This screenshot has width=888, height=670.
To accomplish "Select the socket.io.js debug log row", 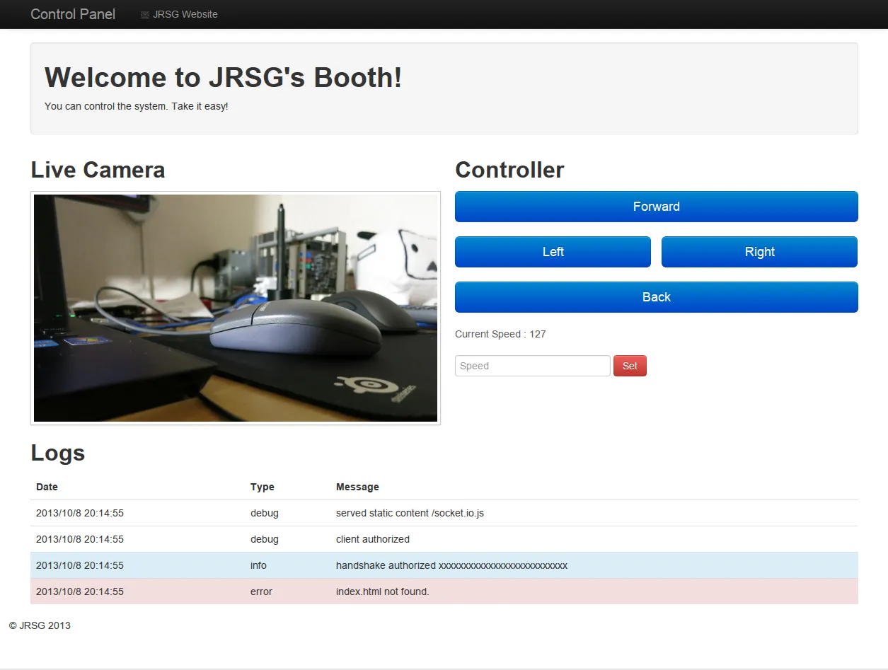I will point(410,513).
